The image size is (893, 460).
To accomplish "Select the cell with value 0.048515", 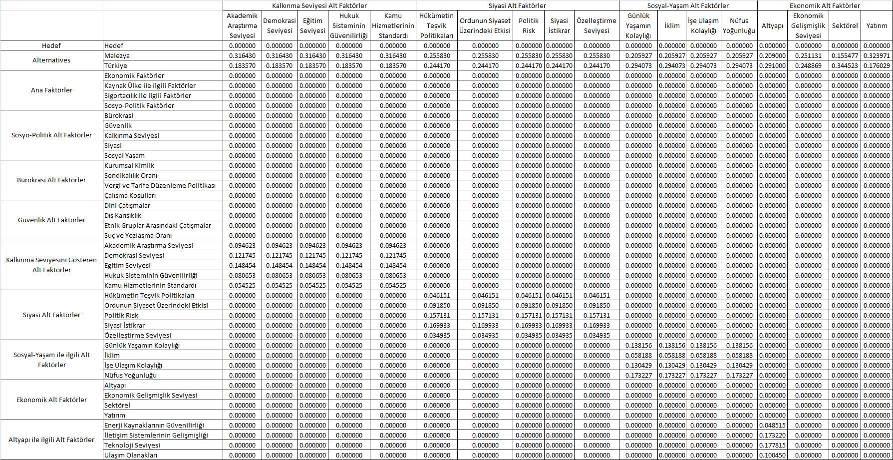I will tap(772, 425).
